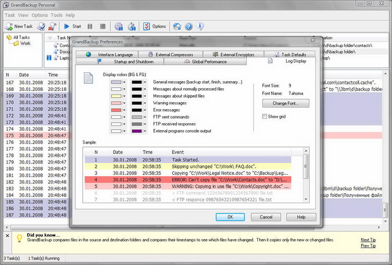Image resolution: width=392 pixels, height=265 pixels.
Task: Click the New Task toolbar icon
Action: [9, 26]
